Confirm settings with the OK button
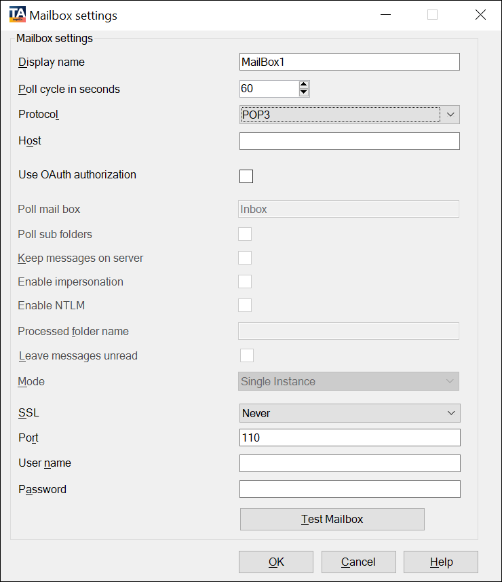The image size is (502, 582). pyautogui.click(x=276, y=562)
